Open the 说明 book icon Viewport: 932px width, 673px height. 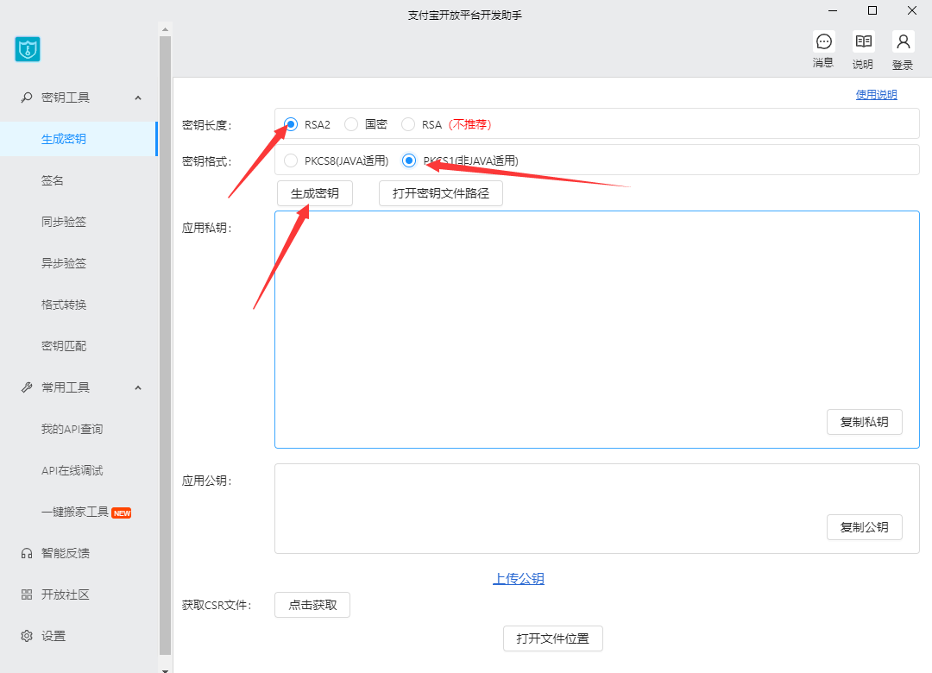pos(863,41)
